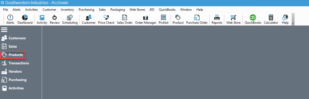
Task: Open the Sales menu in menu bar
Action: (x=102, y=10)
